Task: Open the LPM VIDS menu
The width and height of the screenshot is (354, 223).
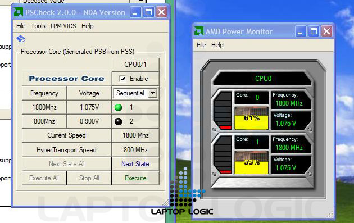Action: [63, 26]
